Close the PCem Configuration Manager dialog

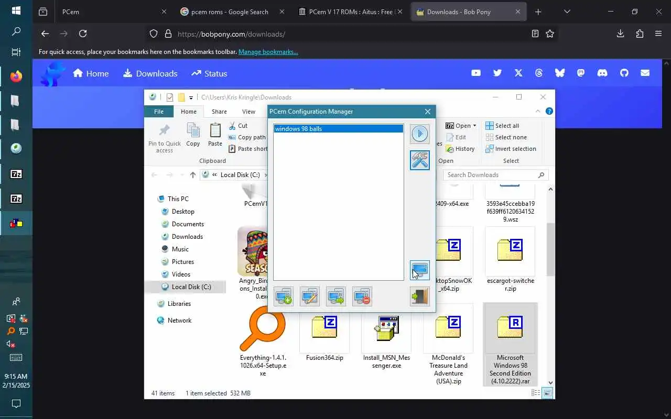(428, 112)
